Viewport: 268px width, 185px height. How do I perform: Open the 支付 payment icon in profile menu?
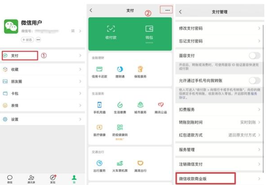[x=5, y=56]
